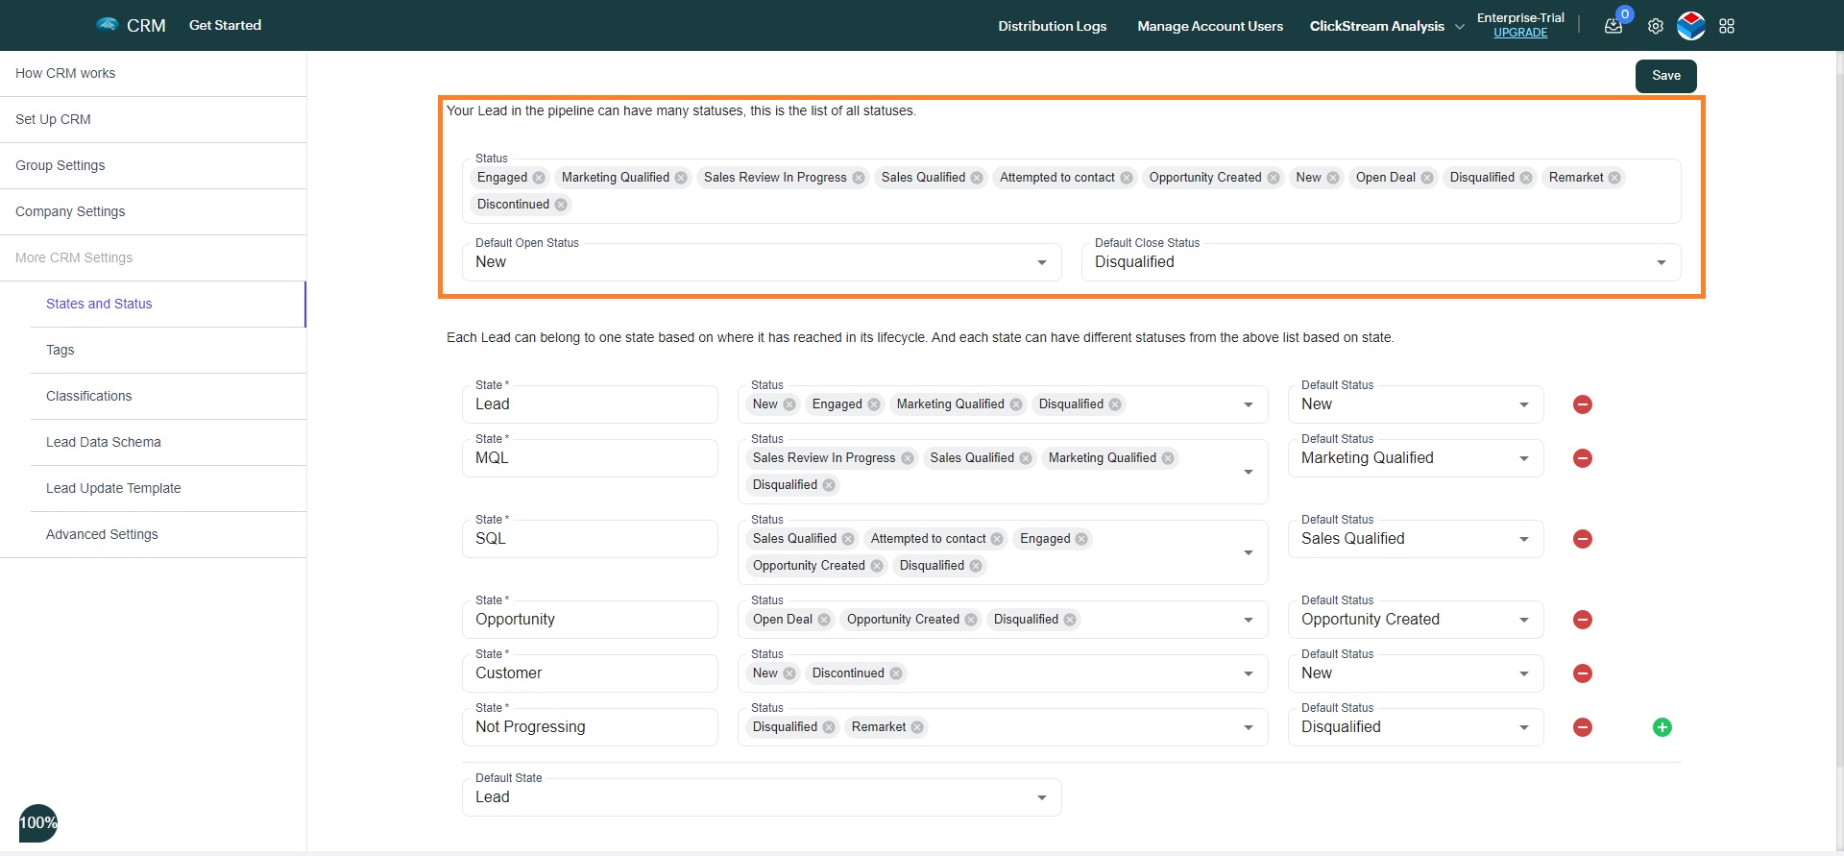Delete the Lead state row
This screenshot has width=1844, height=856.
(x=1583, y=404)
